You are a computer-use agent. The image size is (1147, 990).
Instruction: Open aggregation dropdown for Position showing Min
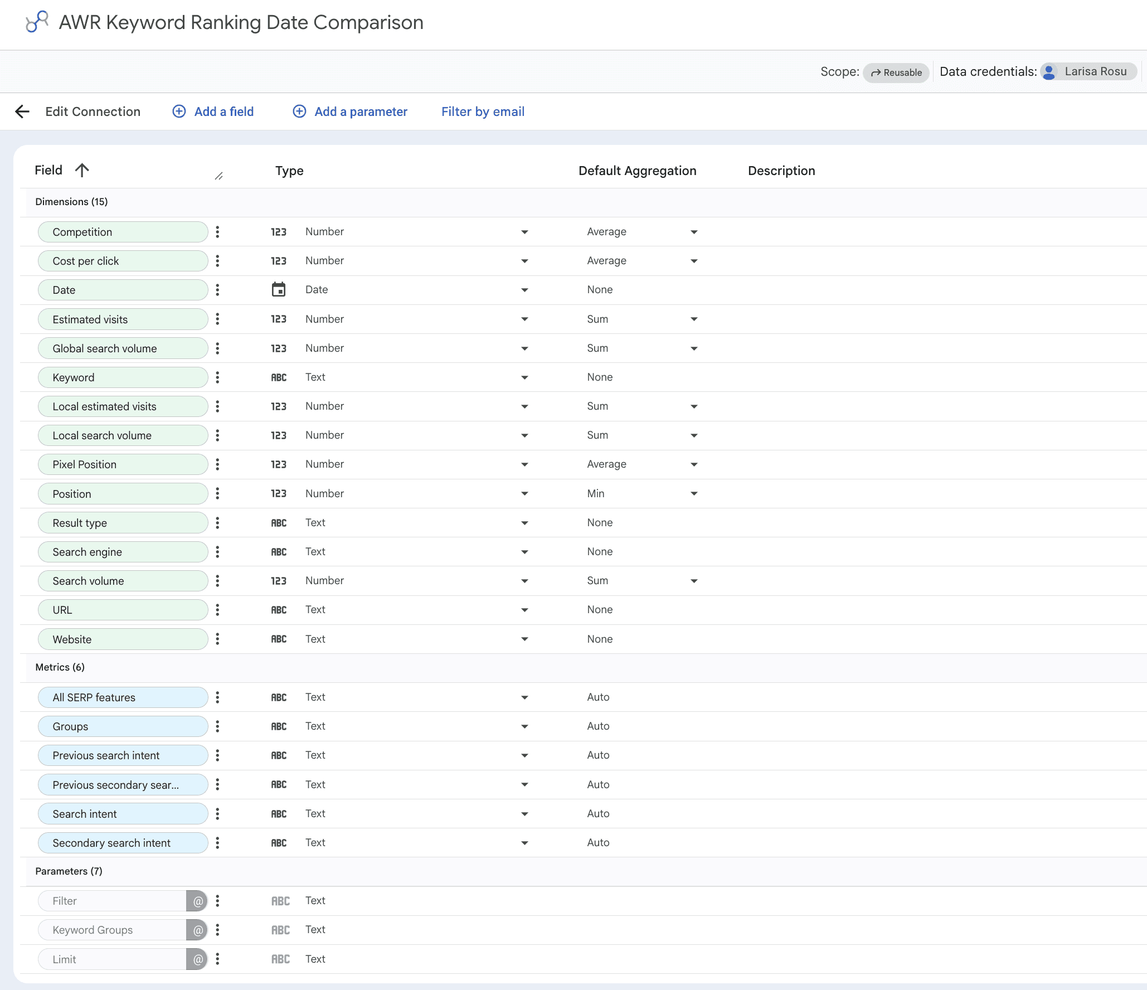click(x=694, y=493)
